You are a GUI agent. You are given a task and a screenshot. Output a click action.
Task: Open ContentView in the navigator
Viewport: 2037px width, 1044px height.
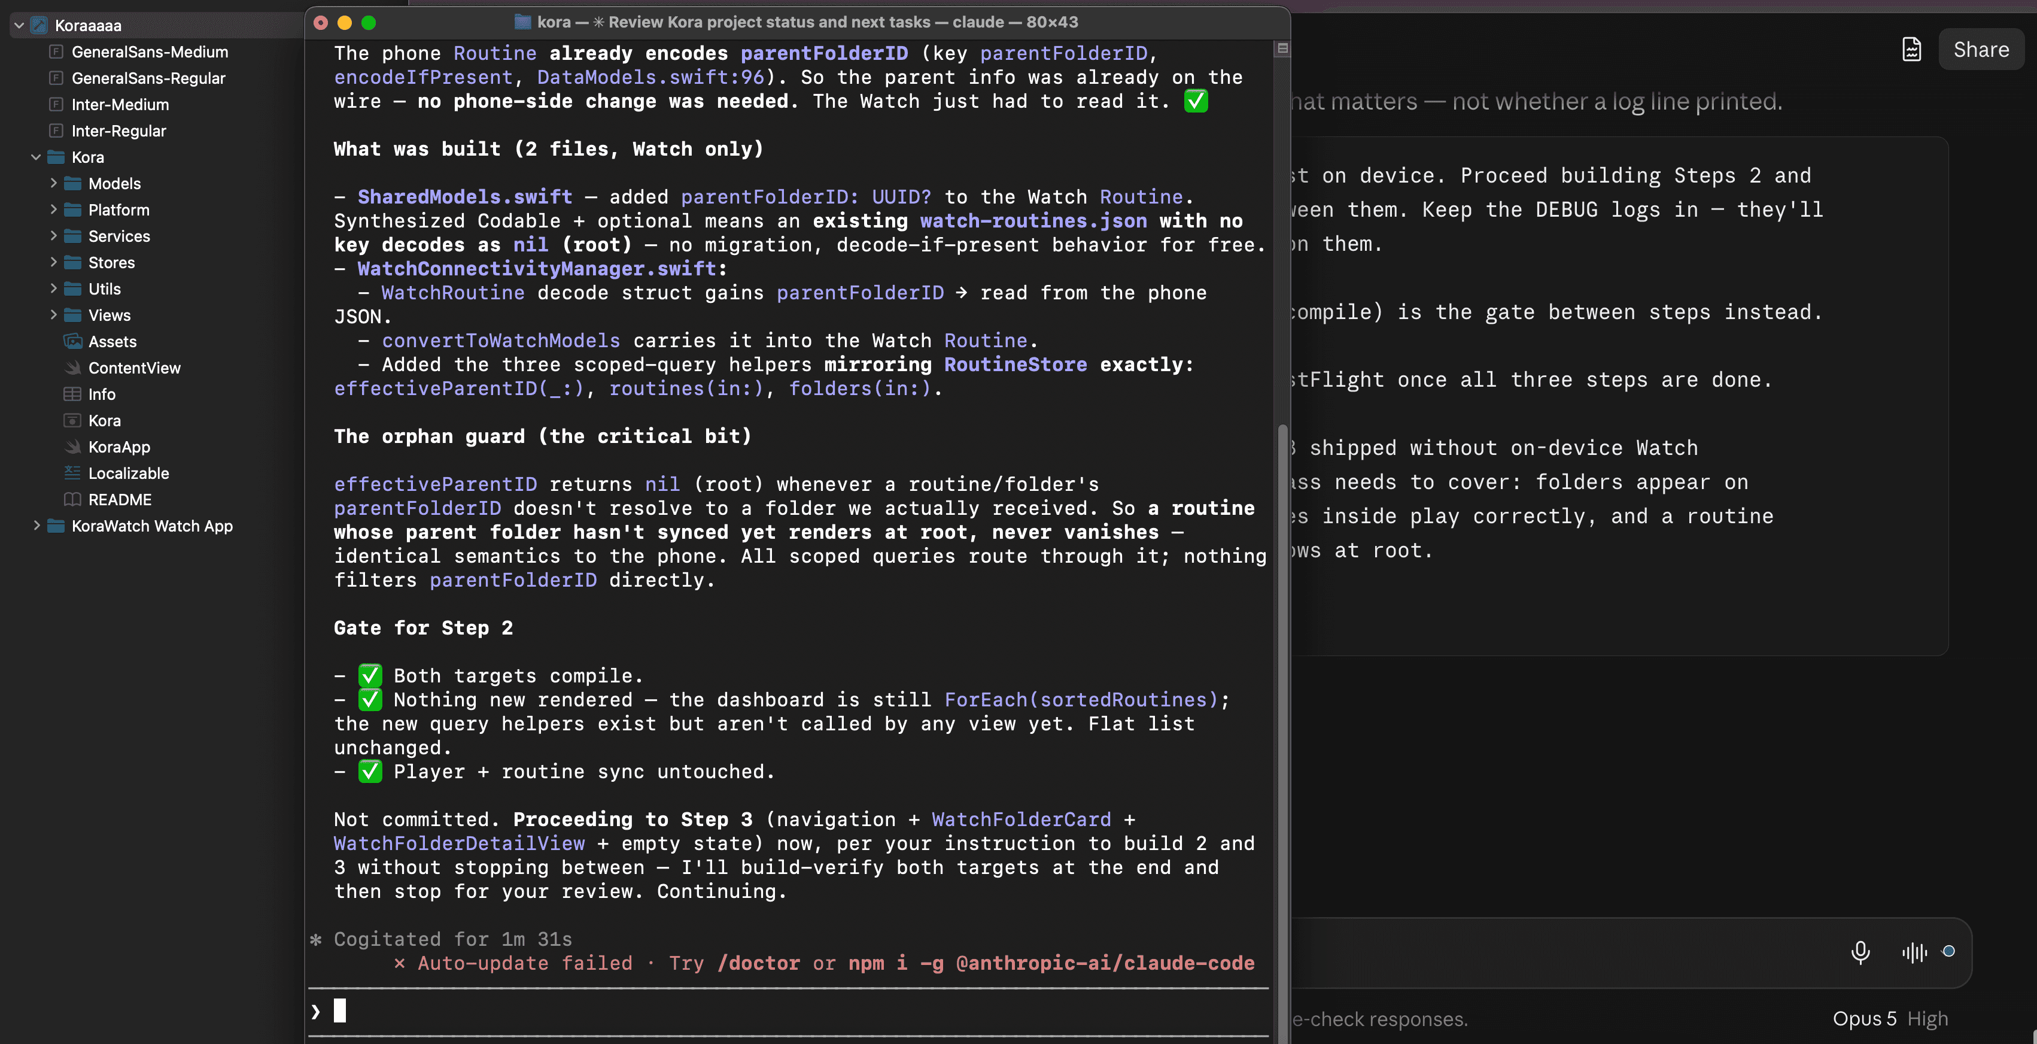(135, 368)
